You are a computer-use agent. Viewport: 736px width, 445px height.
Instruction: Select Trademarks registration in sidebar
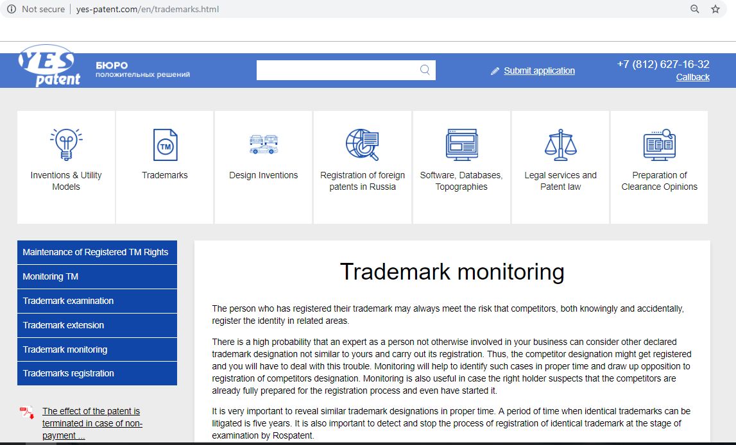[x=97, y=373]
